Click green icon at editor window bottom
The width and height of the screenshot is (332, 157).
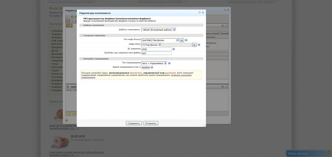pyautogui.click(x=67, y=120)
